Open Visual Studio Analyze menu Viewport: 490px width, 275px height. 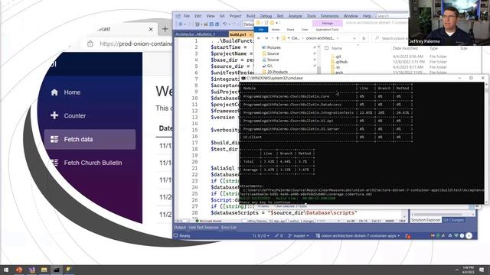click(295, 16)
